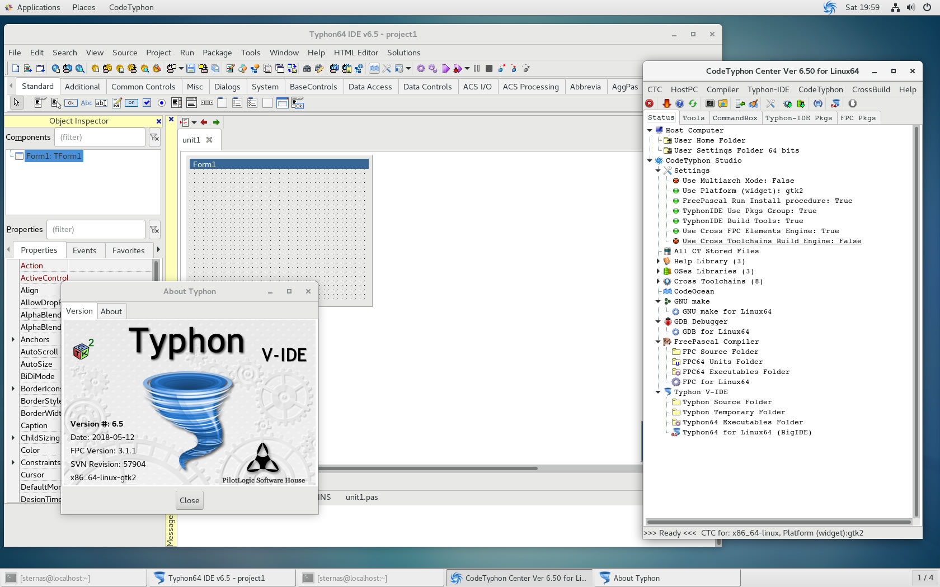Open the Run dropdown arrow beside bug icon

(x=467, y=69)
